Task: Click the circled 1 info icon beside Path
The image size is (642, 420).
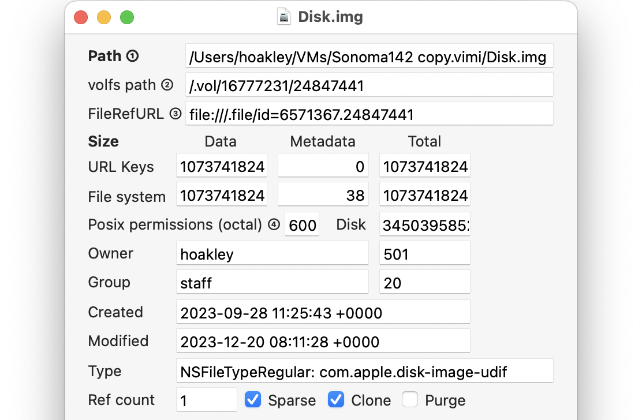Action: (x=132, y=56)
